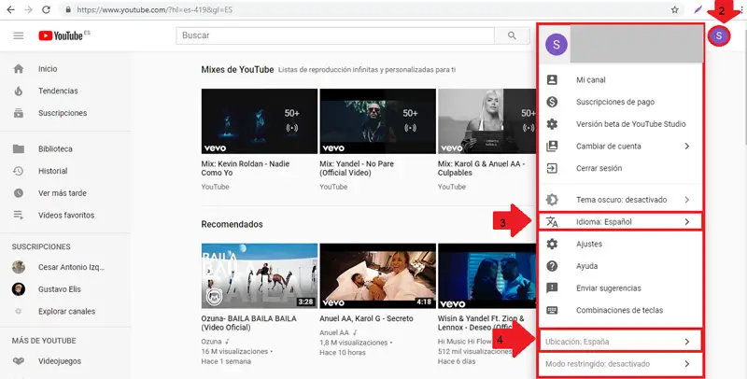This screenshot has height=379, width=747.
Task: Open the hamburger guide menu
Action: coord(18,35)
